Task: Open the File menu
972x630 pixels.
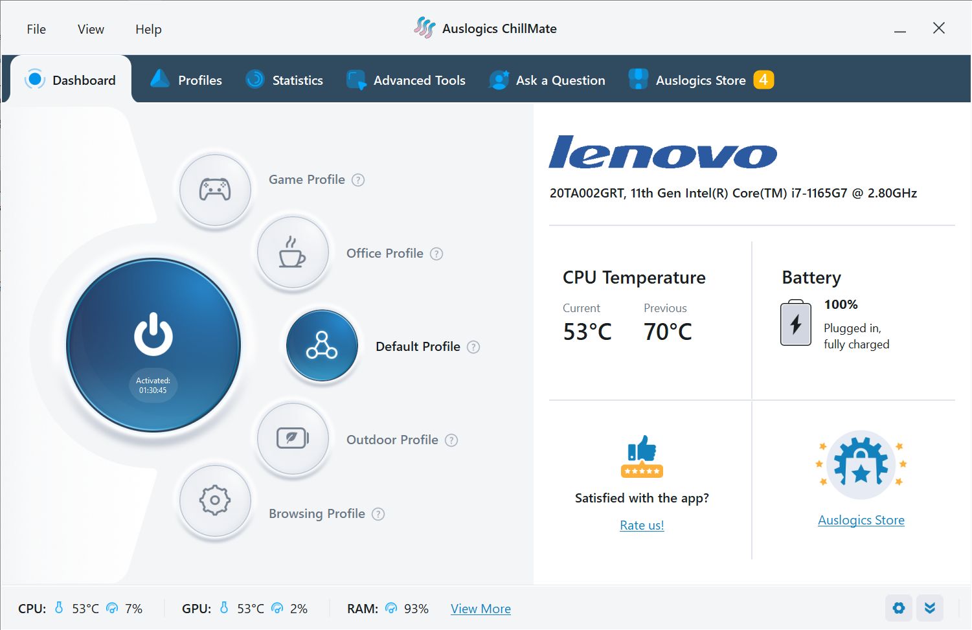Action: coord(36,29)
